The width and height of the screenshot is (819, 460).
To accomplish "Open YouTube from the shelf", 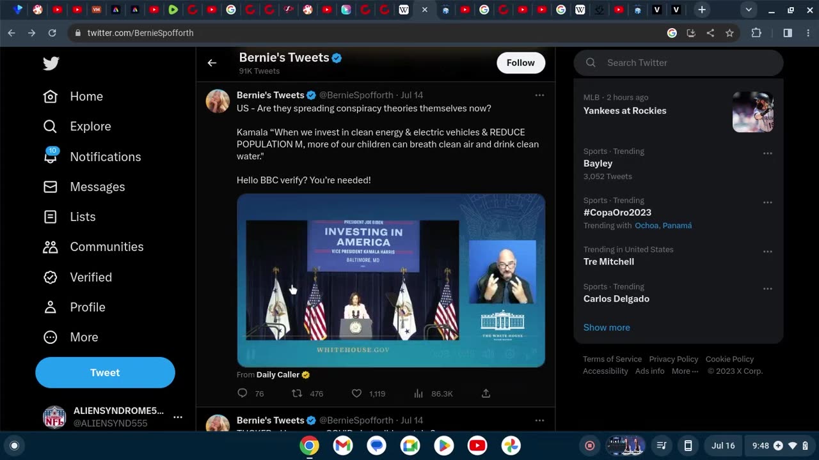I will pos(477,445).
